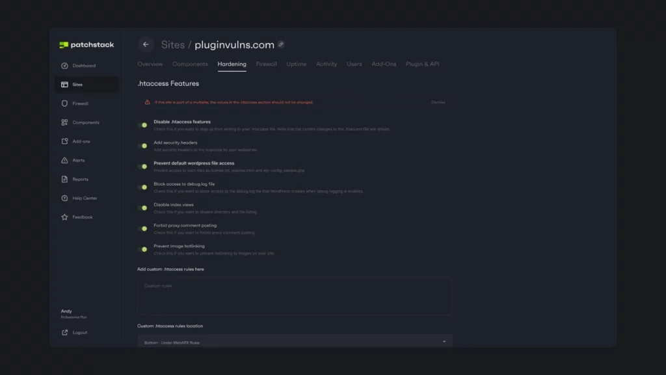This screenshot has height=375, width=666.
Task: Toggle Block access to debug.log file
Action: click(x=142, y=187)
